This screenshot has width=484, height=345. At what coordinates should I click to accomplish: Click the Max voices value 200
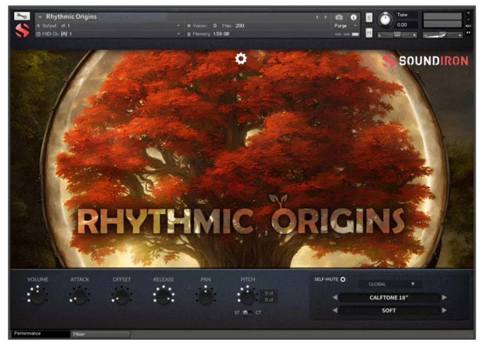[x=239, y=26]
